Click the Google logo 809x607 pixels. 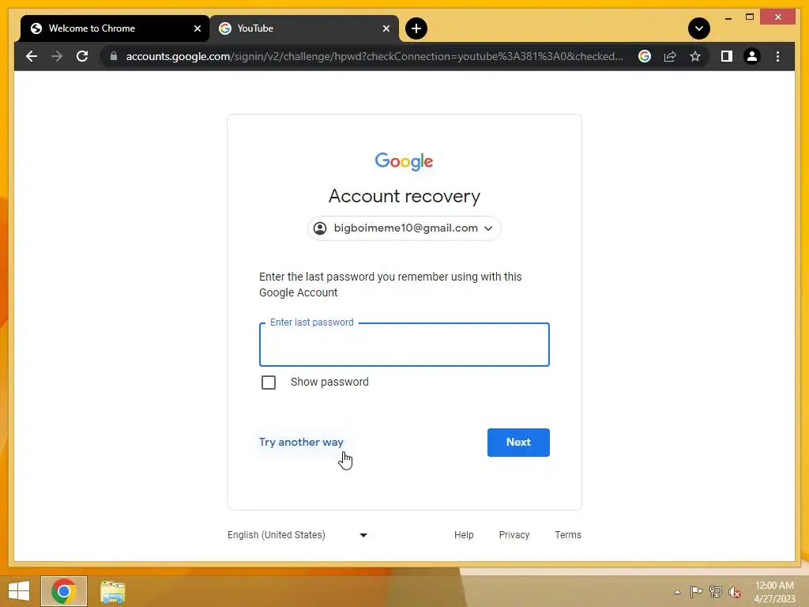[x=404, y=161]
